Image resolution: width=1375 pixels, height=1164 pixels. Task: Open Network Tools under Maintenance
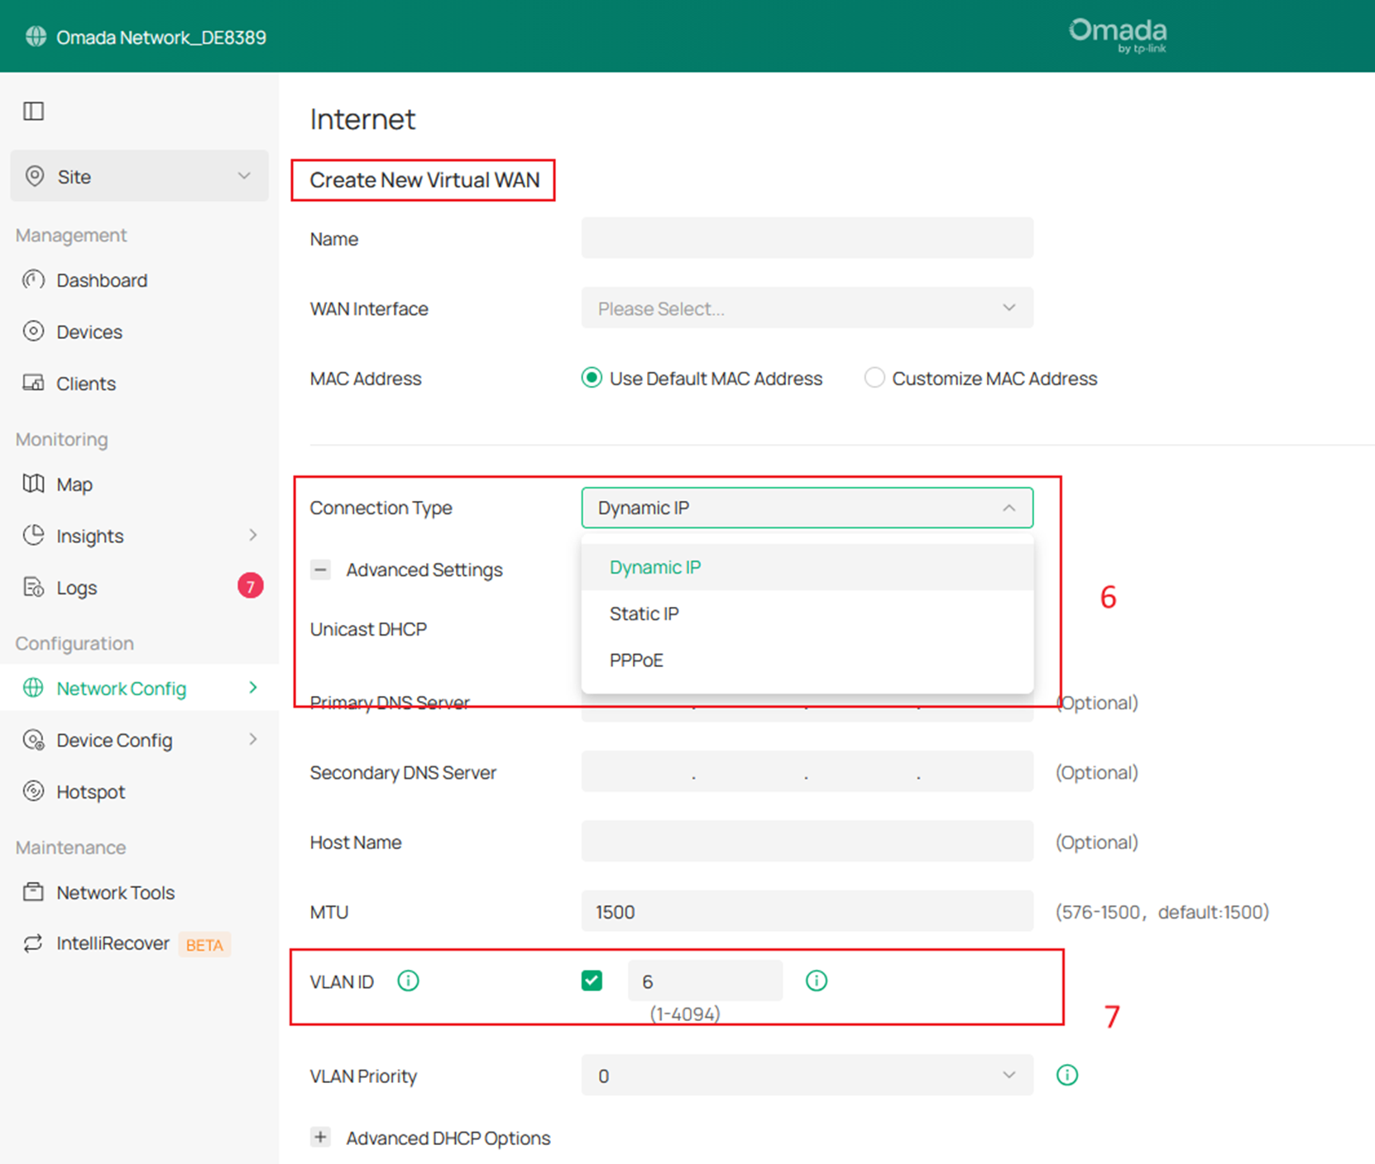115,892
